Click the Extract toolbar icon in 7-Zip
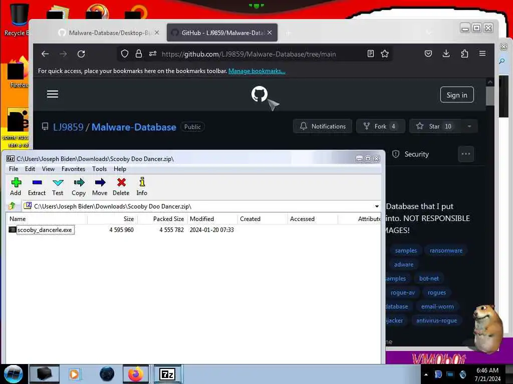 click(37, 187)
